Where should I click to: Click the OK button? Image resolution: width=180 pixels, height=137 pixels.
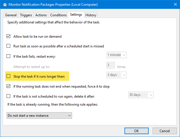point(136,131)
